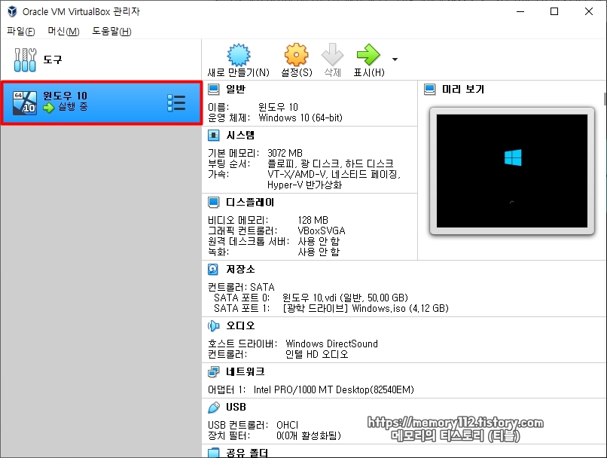Click the VBoxSVGA graphics controller value
Viewport: 607px width, 458px height.
point(322,231)
